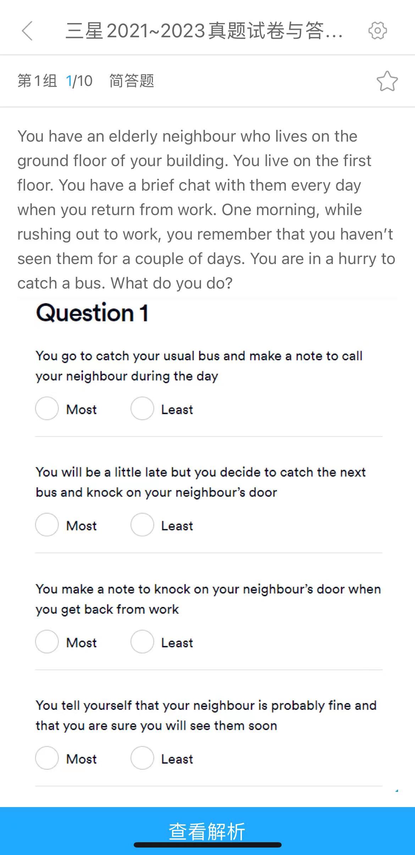Select Most for catching the next bus

(47, 525)
